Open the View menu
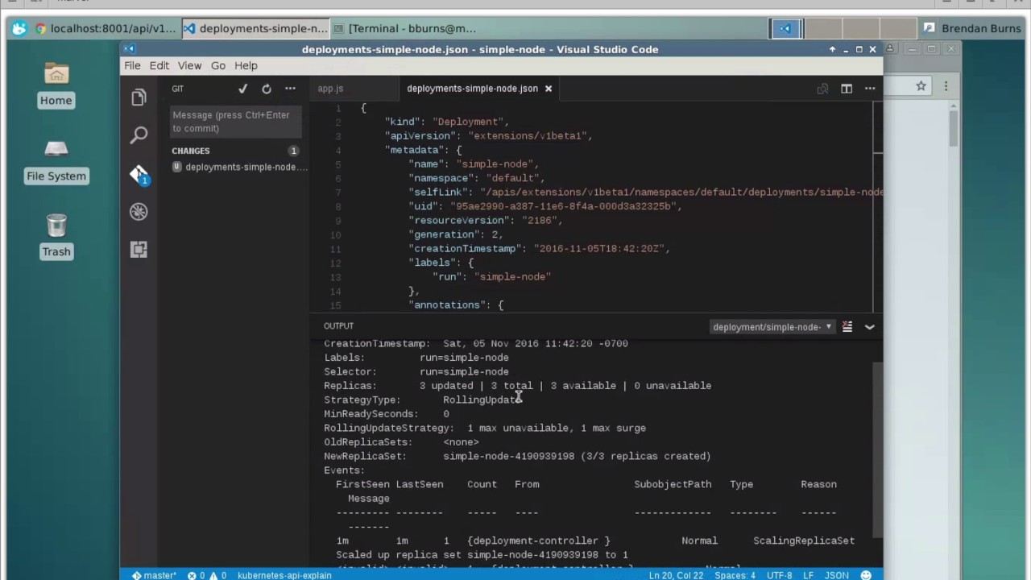1031x580 pixels. click(x=189, y=66)
